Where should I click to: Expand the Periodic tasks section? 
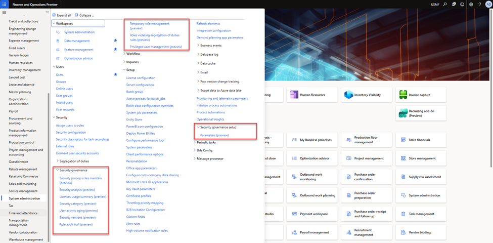tap(195, 142)
